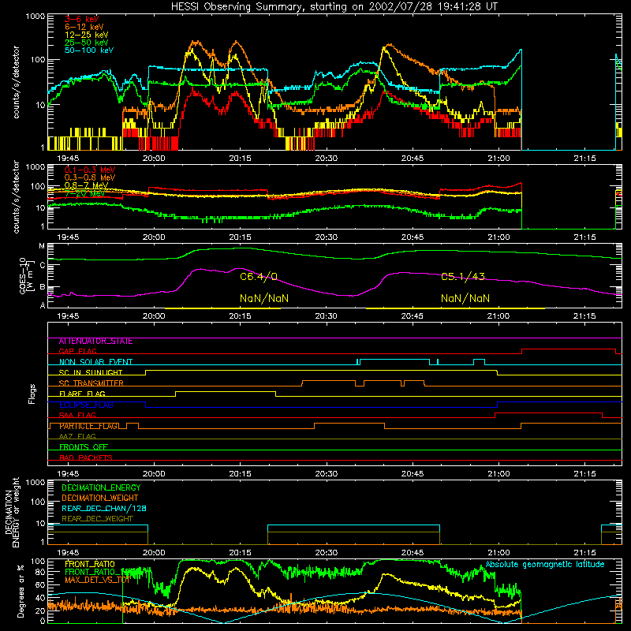631x631 pixels.
Task: Select the ATTENUATOR_STATE flag label
Action: tap(95, 342)
